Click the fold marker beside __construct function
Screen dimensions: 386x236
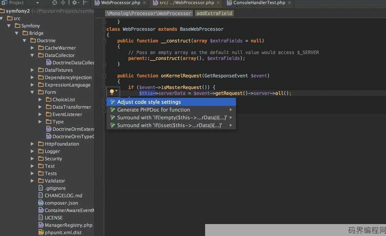pos(104,41)
